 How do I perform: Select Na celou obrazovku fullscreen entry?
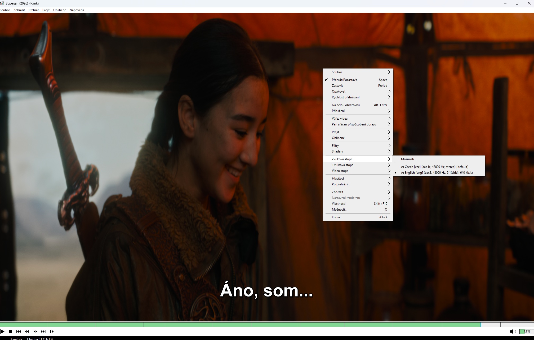(x=358, y=105)
